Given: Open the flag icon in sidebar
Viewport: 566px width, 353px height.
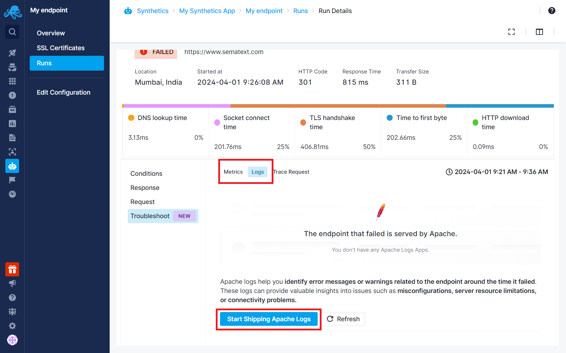Looking at the screenshot, I should 12,180.
